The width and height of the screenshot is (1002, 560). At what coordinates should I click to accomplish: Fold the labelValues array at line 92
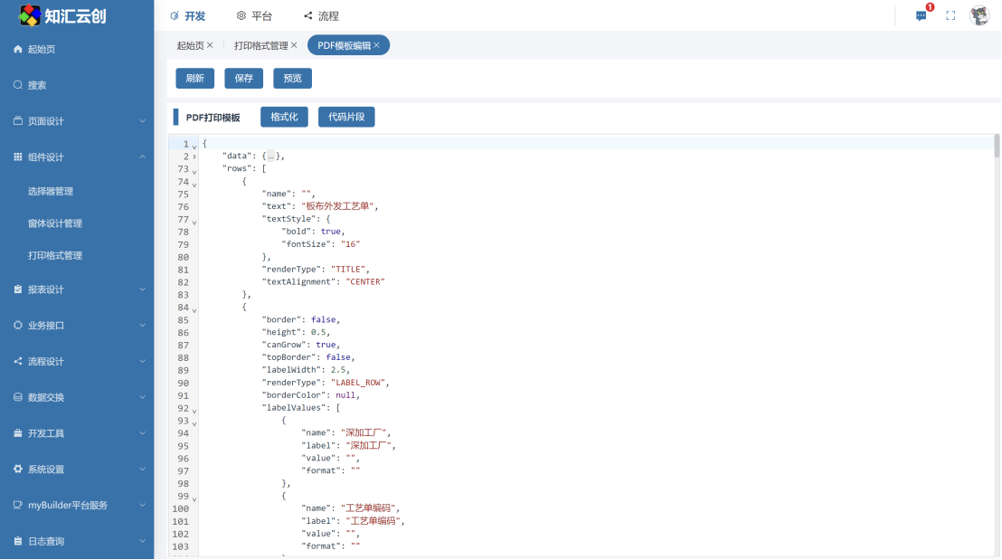[x=194, y=411]
